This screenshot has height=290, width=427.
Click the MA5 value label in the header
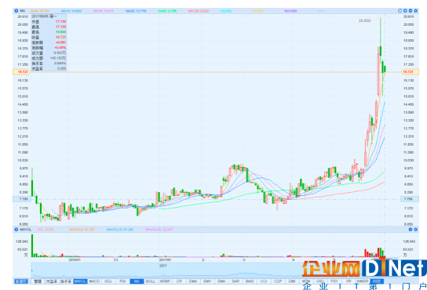[40, 11]
